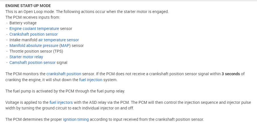Click the fuel pump relay sentence
The width and height of the screenshot is (257, 127).
point(65,91)
